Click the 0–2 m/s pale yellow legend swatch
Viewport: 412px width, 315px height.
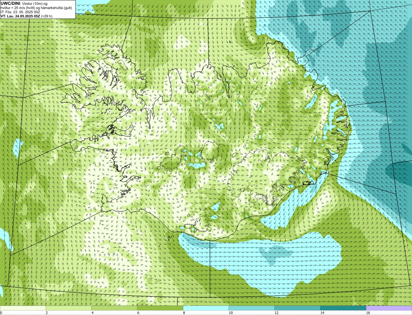pos(23,308)
